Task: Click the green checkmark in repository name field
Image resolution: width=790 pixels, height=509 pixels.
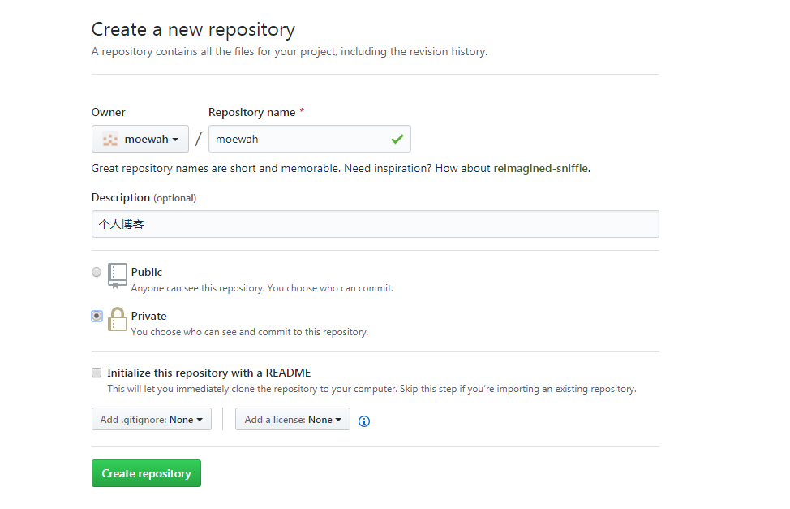Action: (397, 139)
